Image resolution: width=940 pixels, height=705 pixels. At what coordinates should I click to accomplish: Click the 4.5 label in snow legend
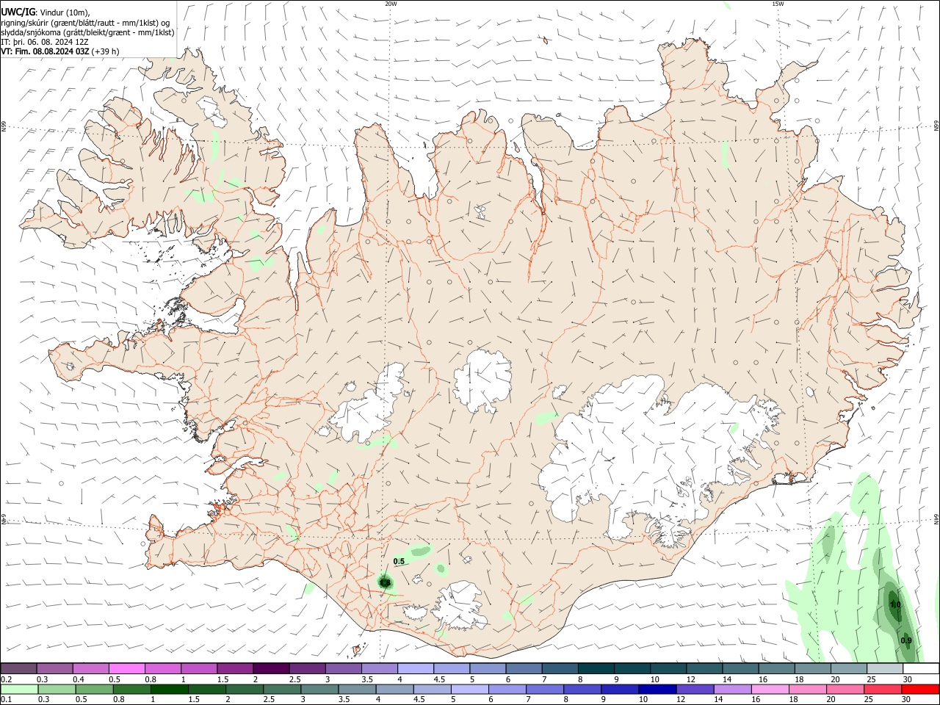pyautogui.click(x=439, y=679)
